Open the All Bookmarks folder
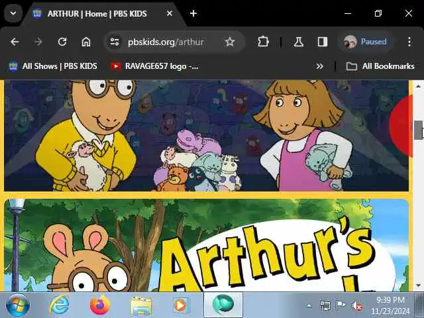 (380, 66)
